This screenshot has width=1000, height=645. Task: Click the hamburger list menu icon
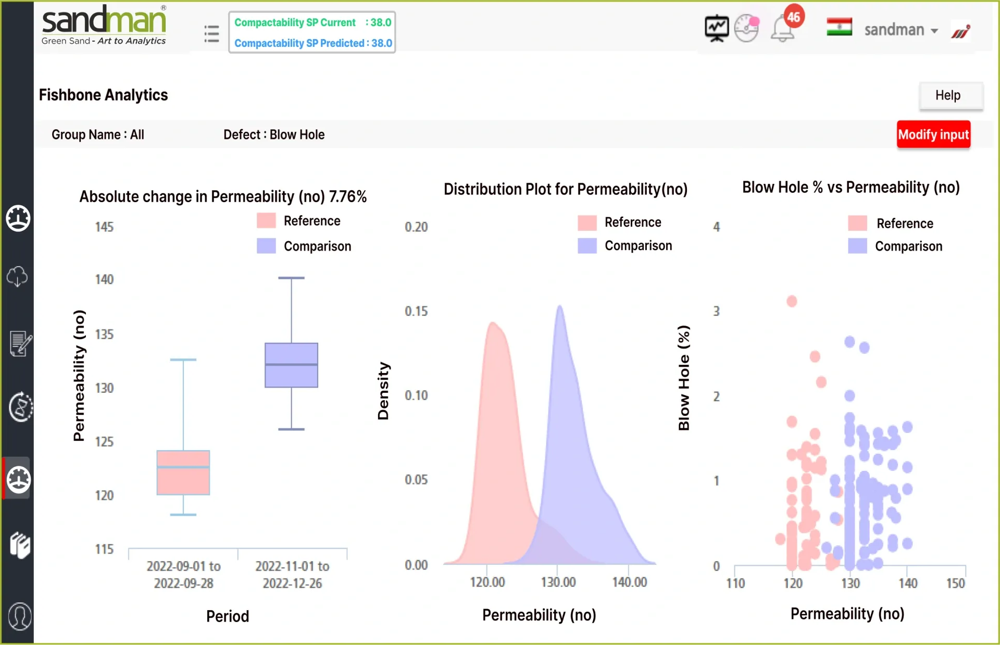point(211,34)
